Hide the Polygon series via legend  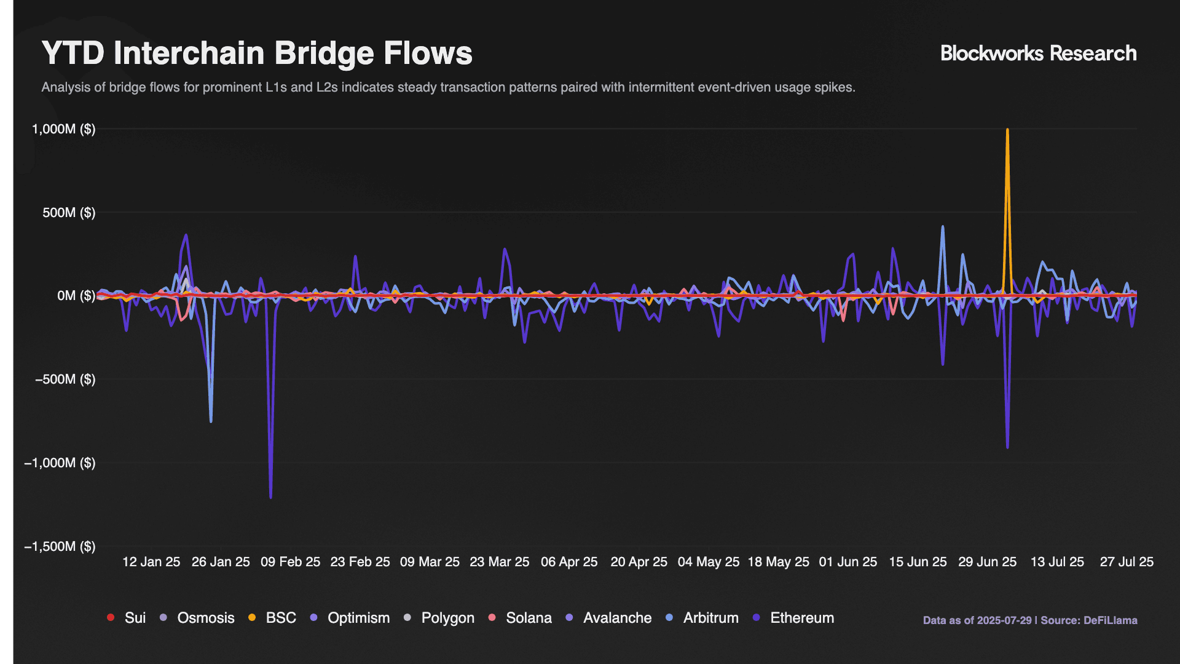click(447, 618)
